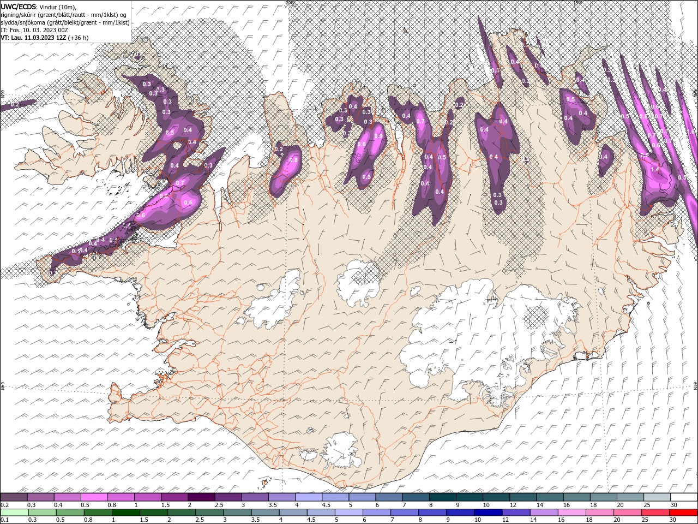Select dark green 1 swatch in lower rain legend
This screenshot has width=698, height=524.
coord(125,513)
